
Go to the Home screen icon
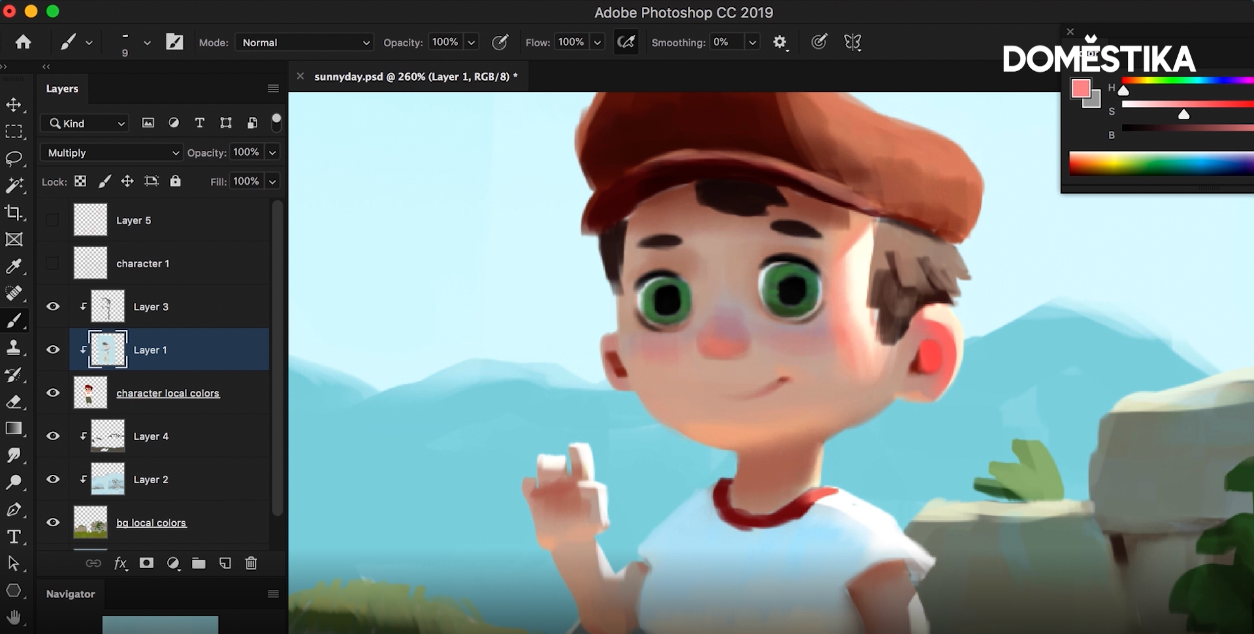coord(23,42)
